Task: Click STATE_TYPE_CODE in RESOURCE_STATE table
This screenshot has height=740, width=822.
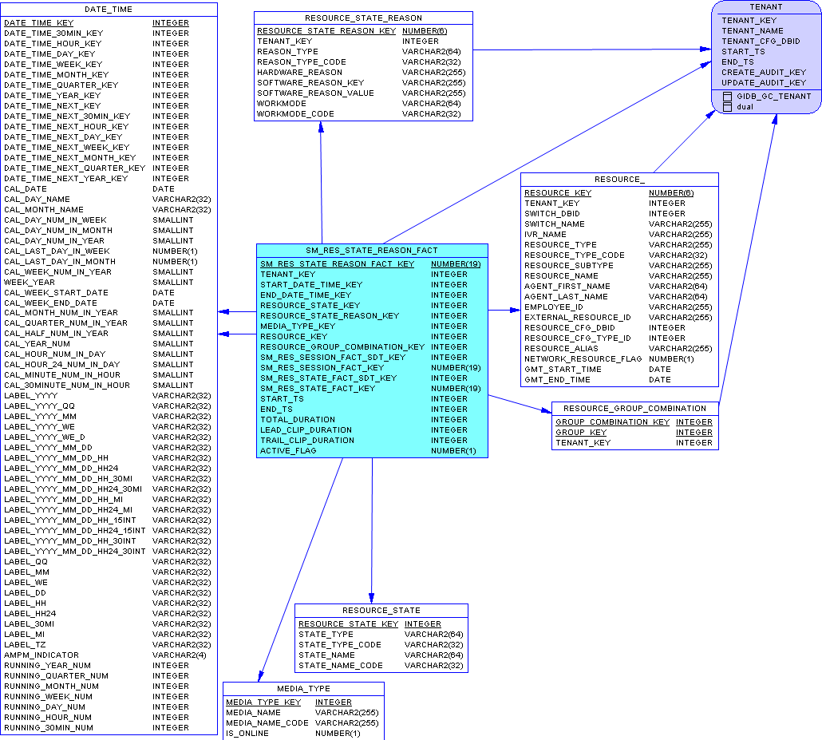Action: 340,644
